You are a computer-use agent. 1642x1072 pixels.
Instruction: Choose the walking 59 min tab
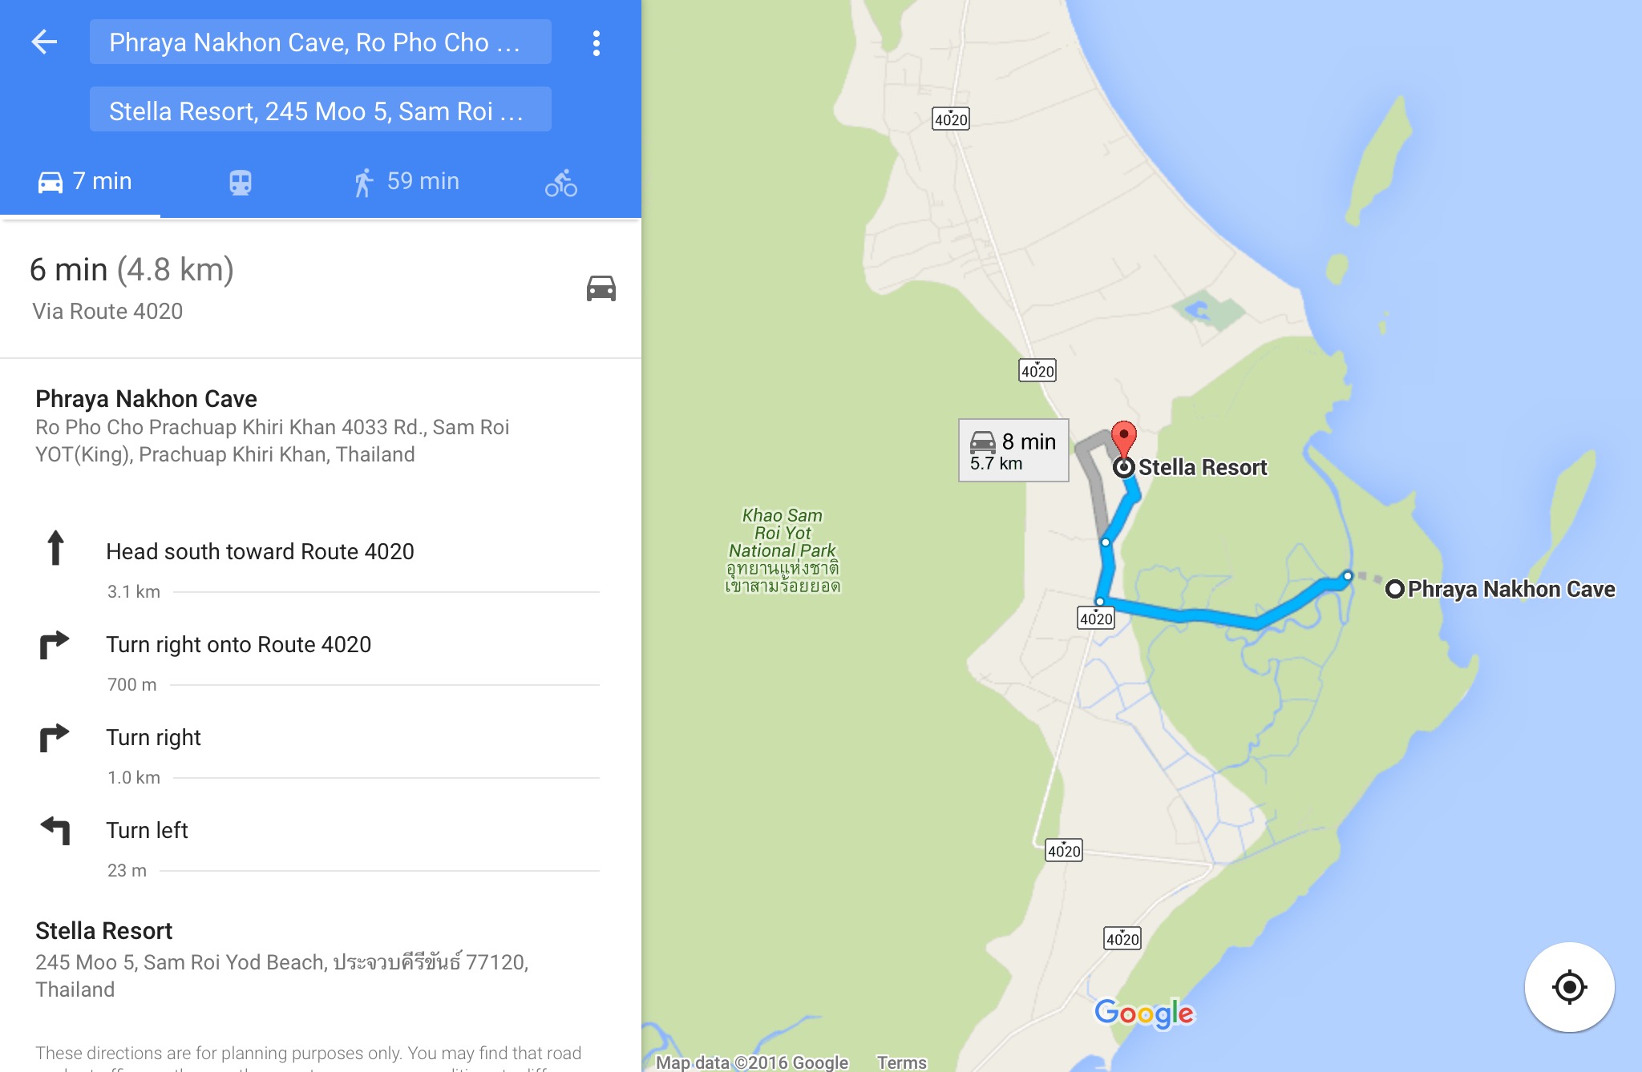pos(406,182)
